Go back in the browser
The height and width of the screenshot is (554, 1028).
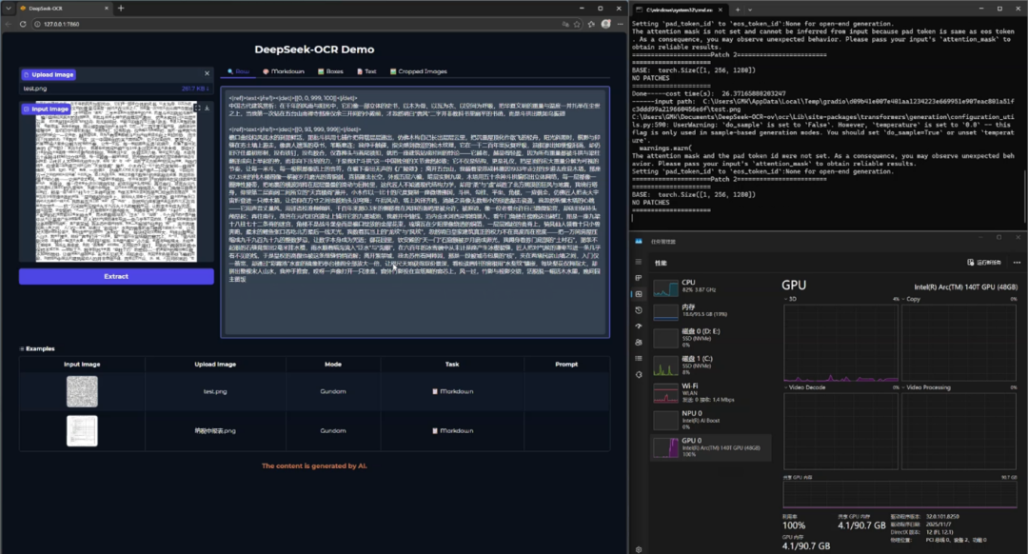pos(9,24)
